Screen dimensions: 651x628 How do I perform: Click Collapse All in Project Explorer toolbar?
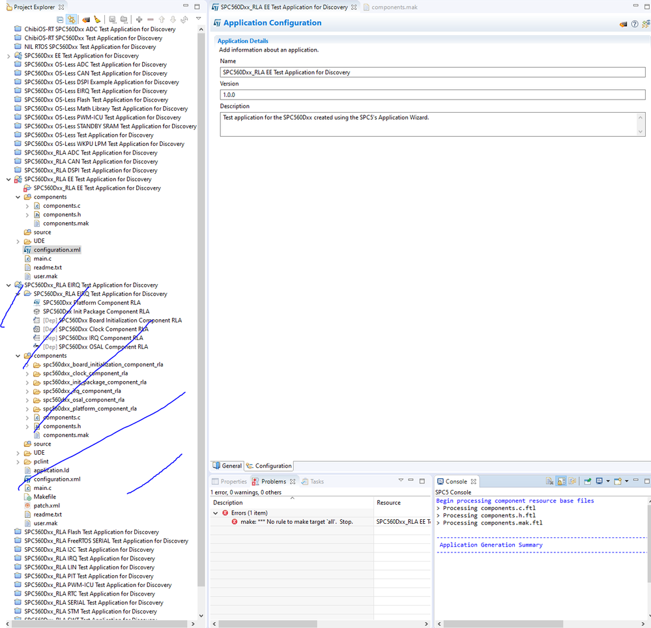(60, 20)
